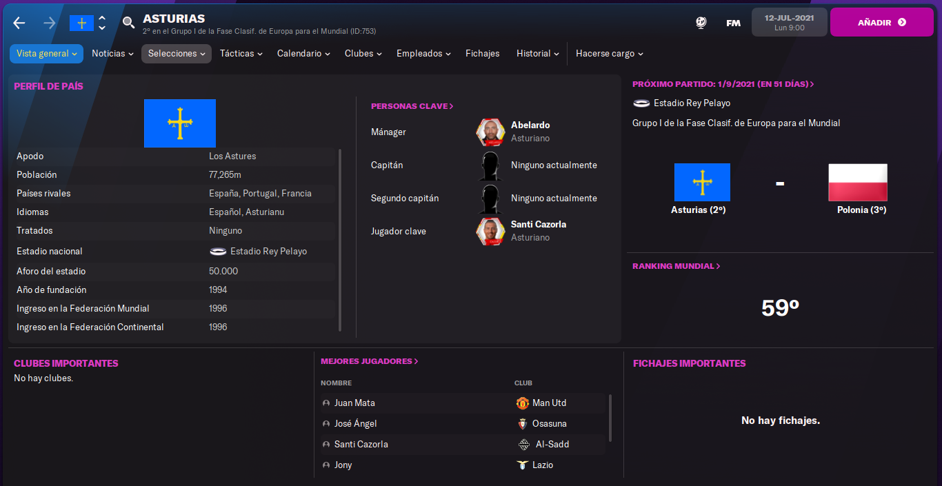Open the Calendario menu
Screen dimensions: 942x486
[x=303, y=54]
